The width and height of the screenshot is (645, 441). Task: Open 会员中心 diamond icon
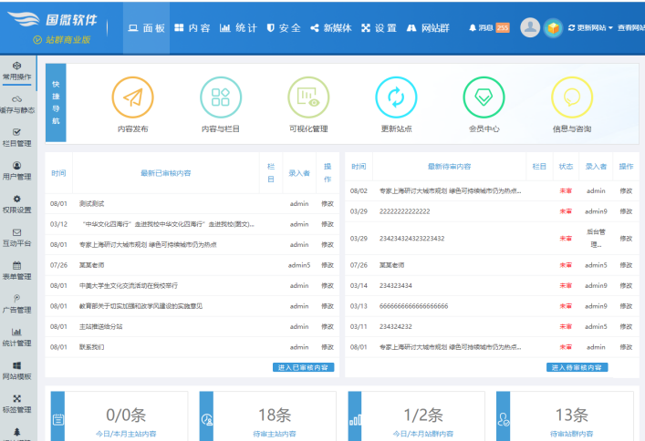(484, 98)
